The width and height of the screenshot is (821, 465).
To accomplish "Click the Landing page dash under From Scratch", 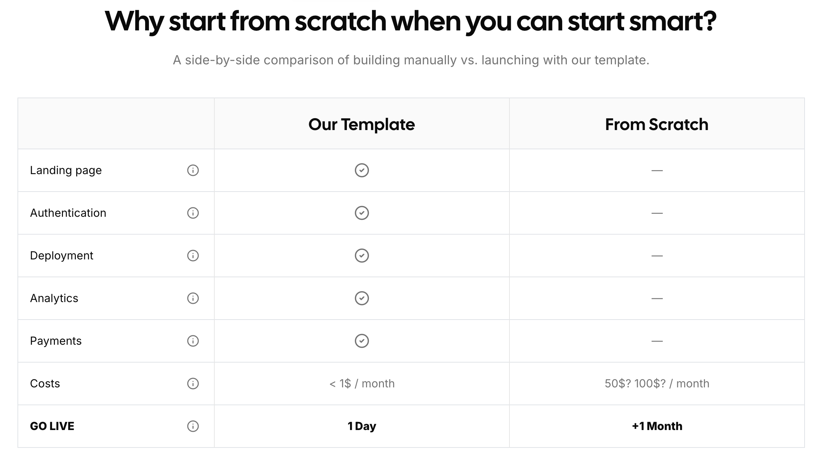I will coord(657,171).
